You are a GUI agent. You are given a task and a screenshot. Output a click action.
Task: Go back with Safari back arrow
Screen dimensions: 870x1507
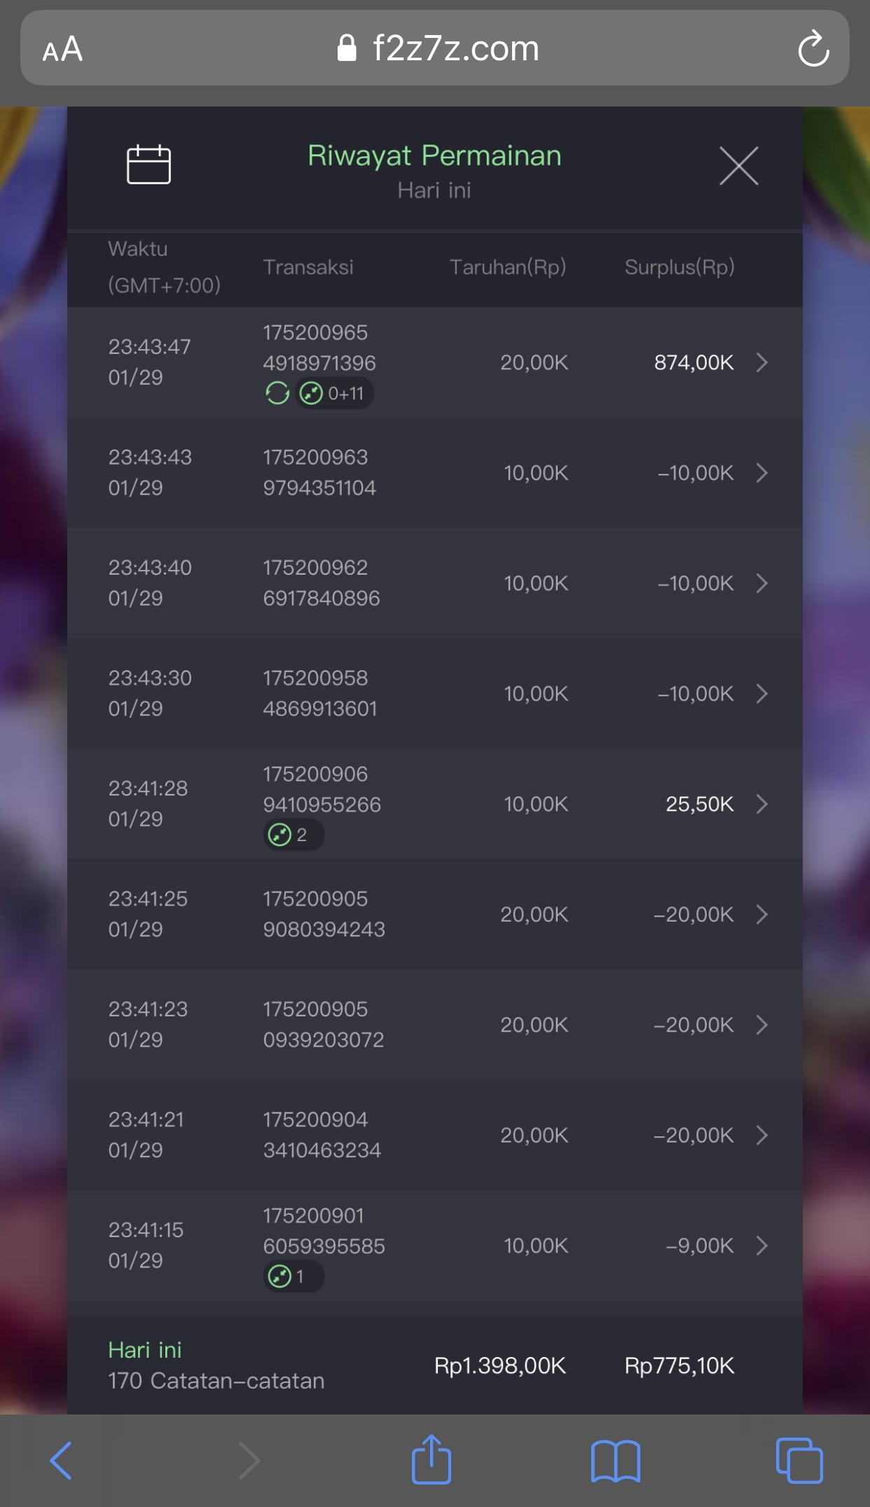pos(62,1461)
